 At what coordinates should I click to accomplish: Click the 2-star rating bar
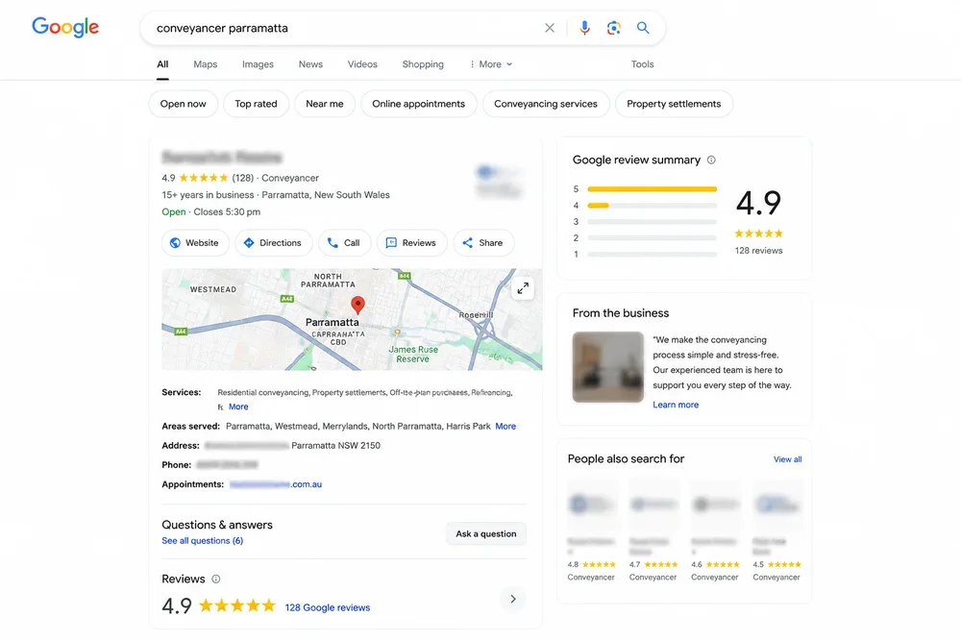[653, 237]
